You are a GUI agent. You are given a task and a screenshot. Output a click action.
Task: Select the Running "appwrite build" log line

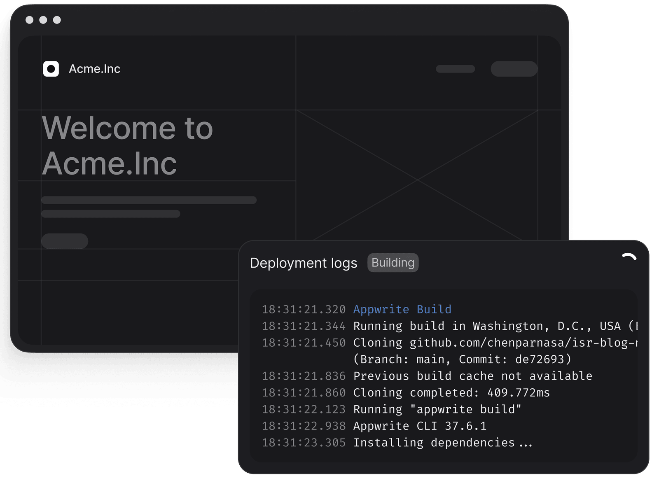pyautogui.click(x=392, y=409)
